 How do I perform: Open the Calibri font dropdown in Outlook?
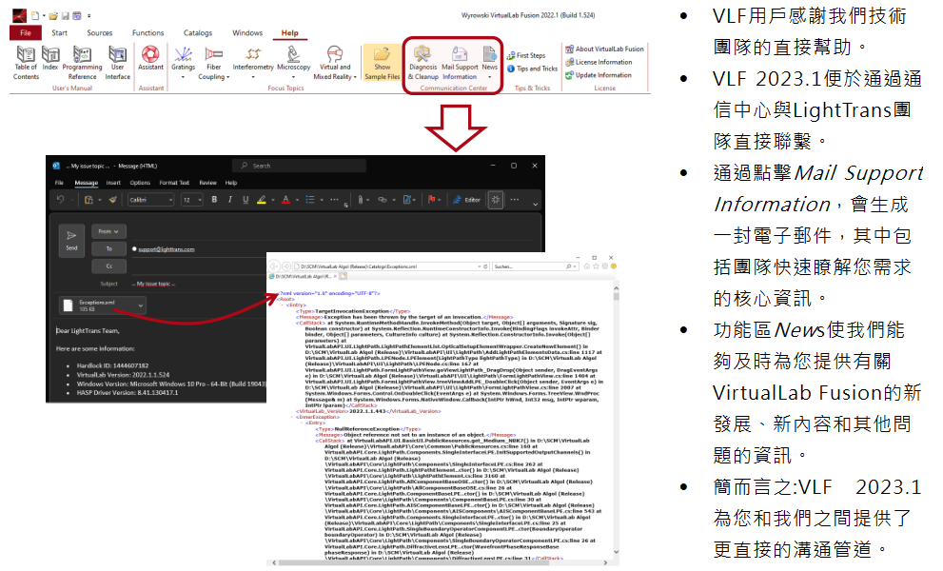(x=170, y=200)
